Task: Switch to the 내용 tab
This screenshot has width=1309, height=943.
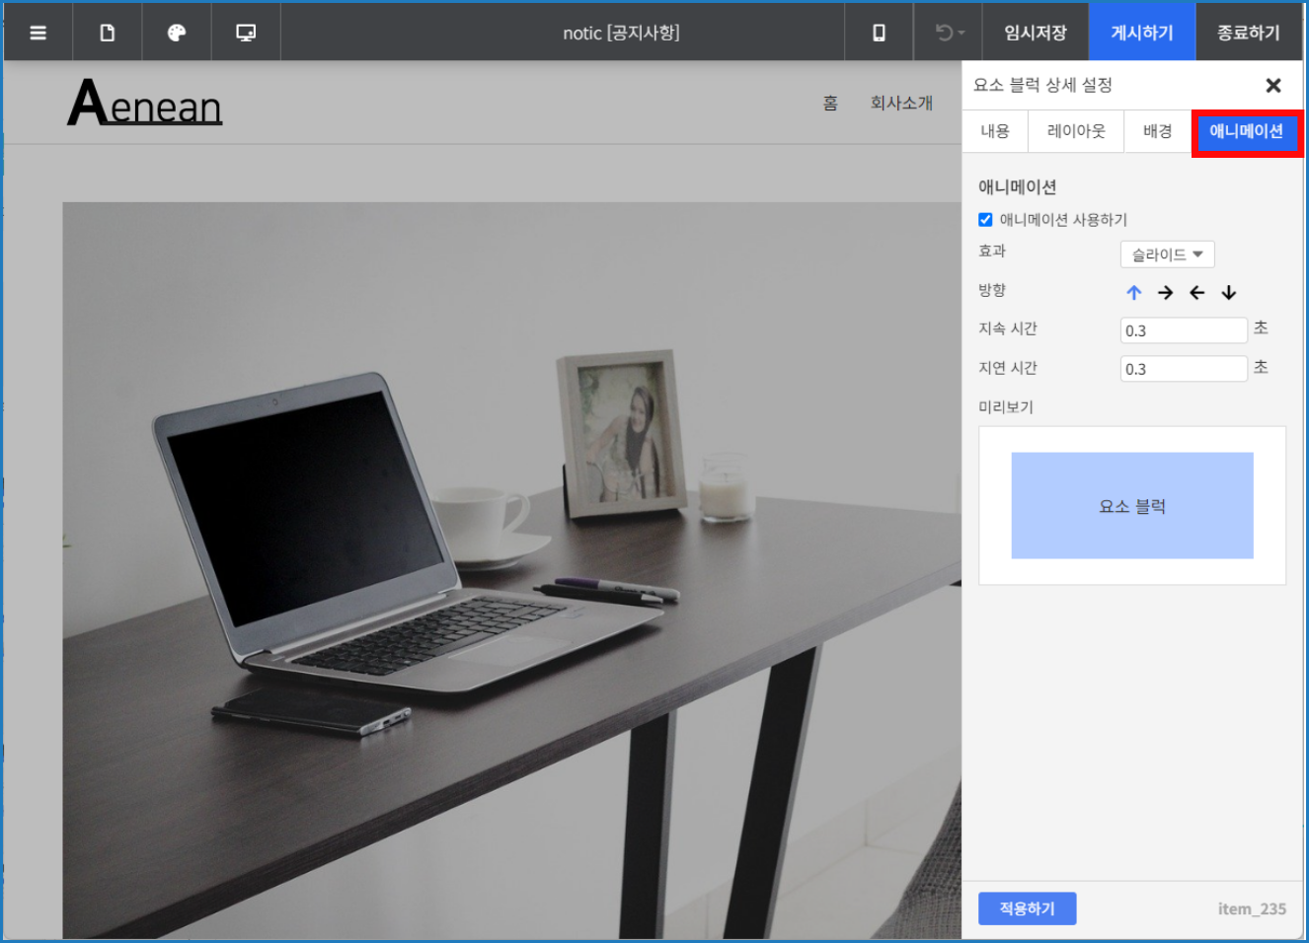Action: tap(994, 131)
